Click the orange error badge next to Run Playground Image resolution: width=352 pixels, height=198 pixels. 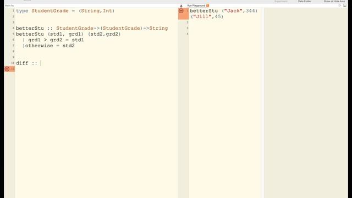[208, 5]
